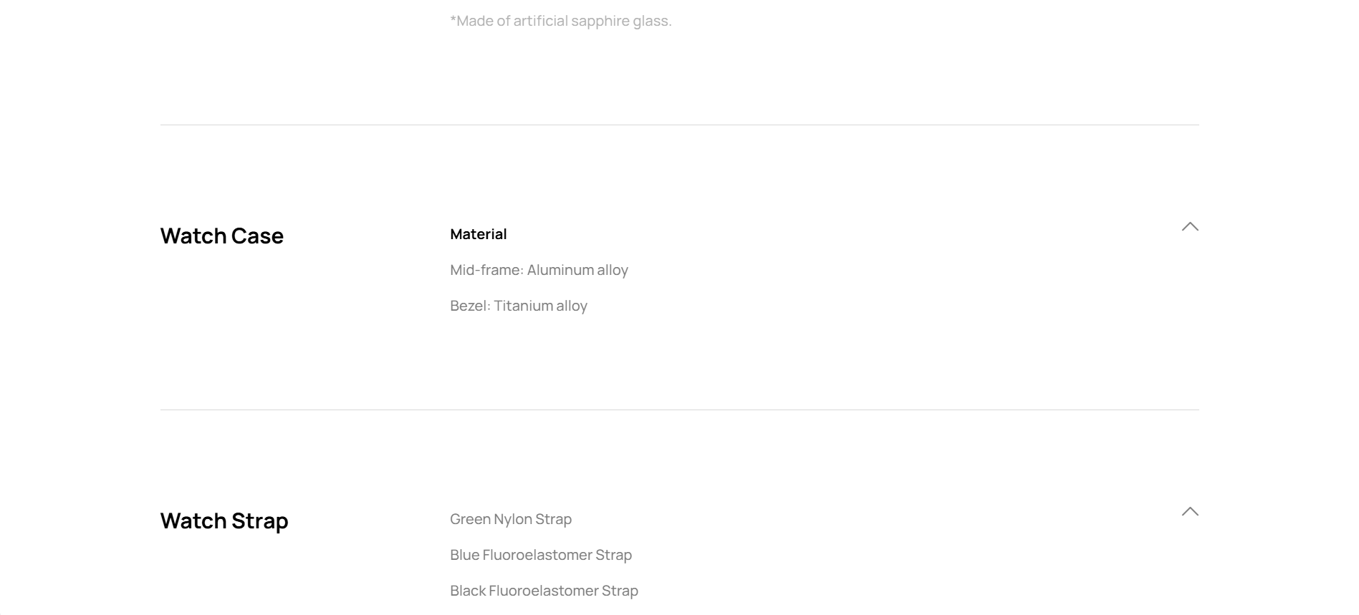Select Blue Fluoroelastomer Strap text
Viewport: 1359px width, 615px height.
(x=541, y=555)
